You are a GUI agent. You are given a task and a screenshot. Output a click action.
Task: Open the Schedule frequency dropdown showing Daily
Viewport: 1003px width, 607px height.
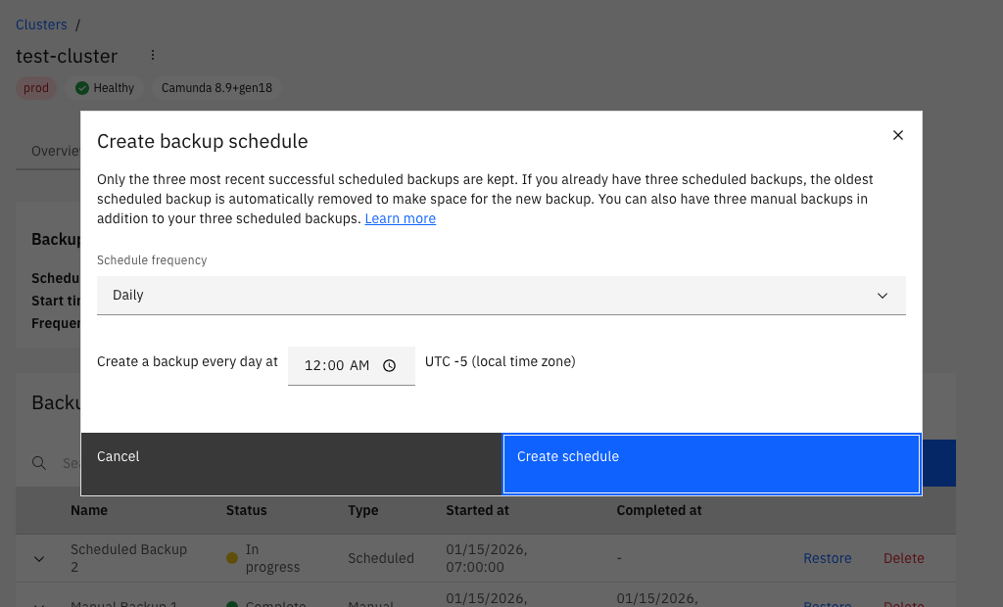click(x=501, y=295)
